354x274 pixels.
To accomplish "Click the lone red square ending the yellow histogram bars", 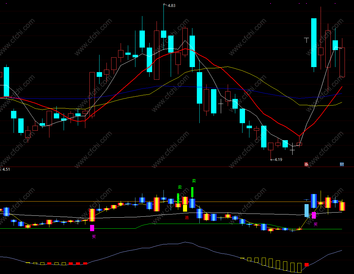I will (306, 265).
